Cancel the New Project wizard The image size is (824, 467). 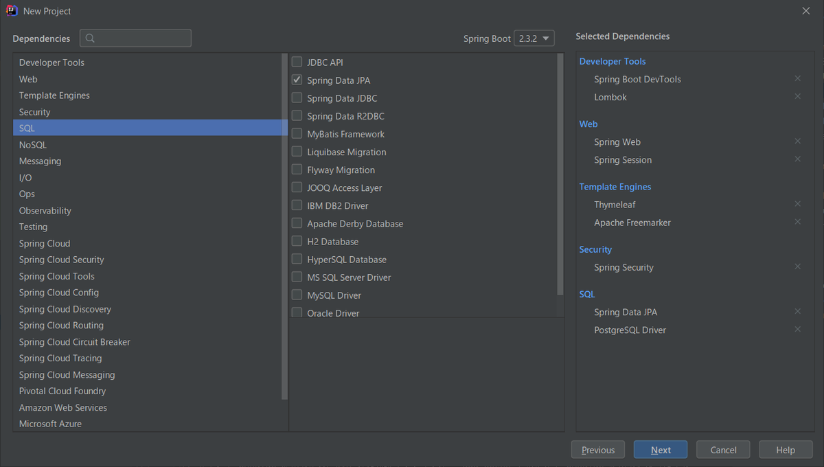click(723, 450)
